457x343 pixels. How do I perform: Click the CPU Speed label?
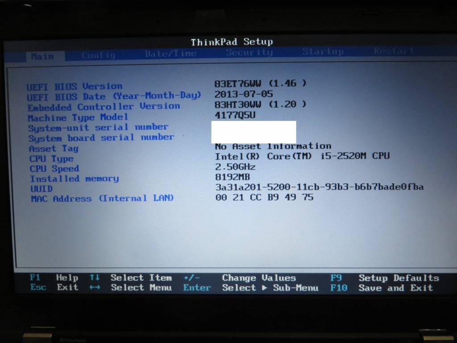[54, 168]
